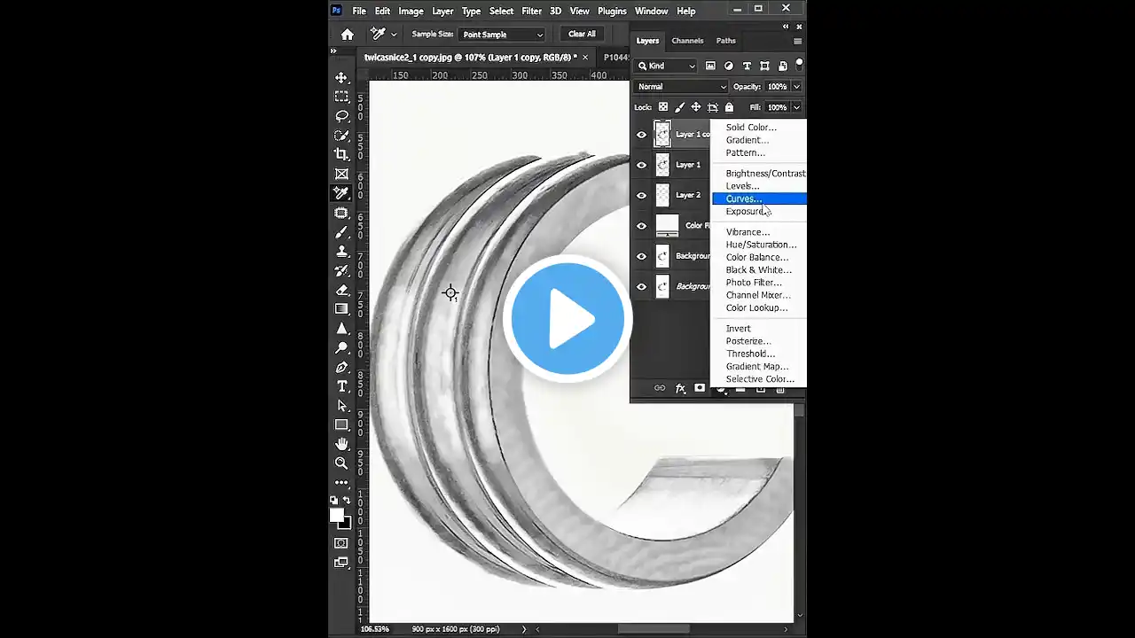Hide the Layer 1 layer
Screen dimensions: 1135x638
pos(642,165)
